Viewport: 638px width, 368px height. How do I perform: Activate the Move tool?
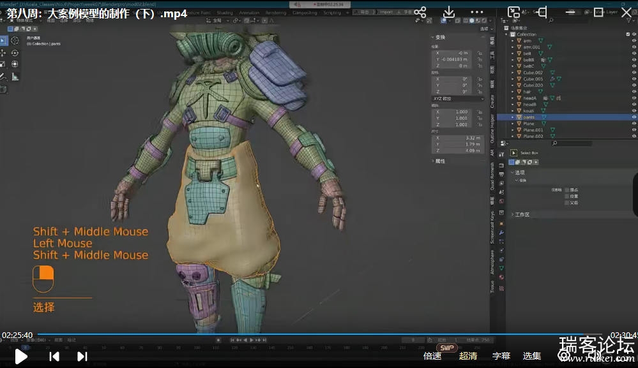click(x=3, y=53)
